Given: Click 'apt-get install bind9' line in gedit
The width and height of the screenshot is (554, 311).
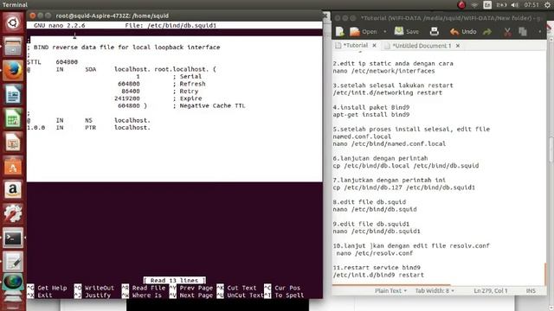Looking at the screenshot, I should 371,115.
